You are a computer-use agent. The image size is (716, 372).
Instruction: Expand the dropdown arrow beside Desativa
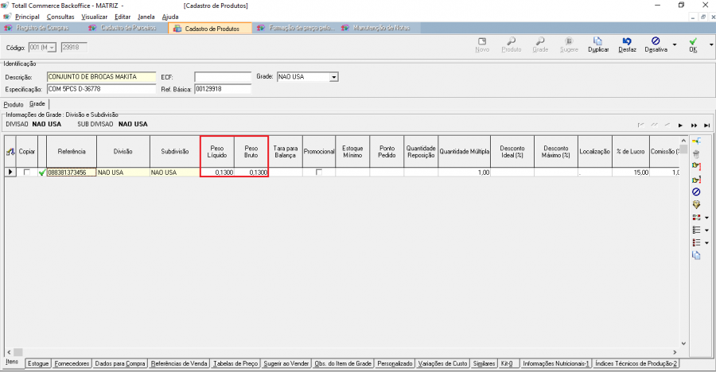click(x=675, y=45)
